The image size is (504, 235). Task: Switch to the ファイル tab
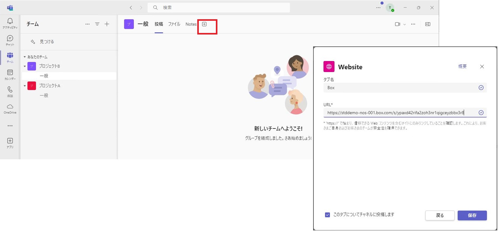click(174, 24)
